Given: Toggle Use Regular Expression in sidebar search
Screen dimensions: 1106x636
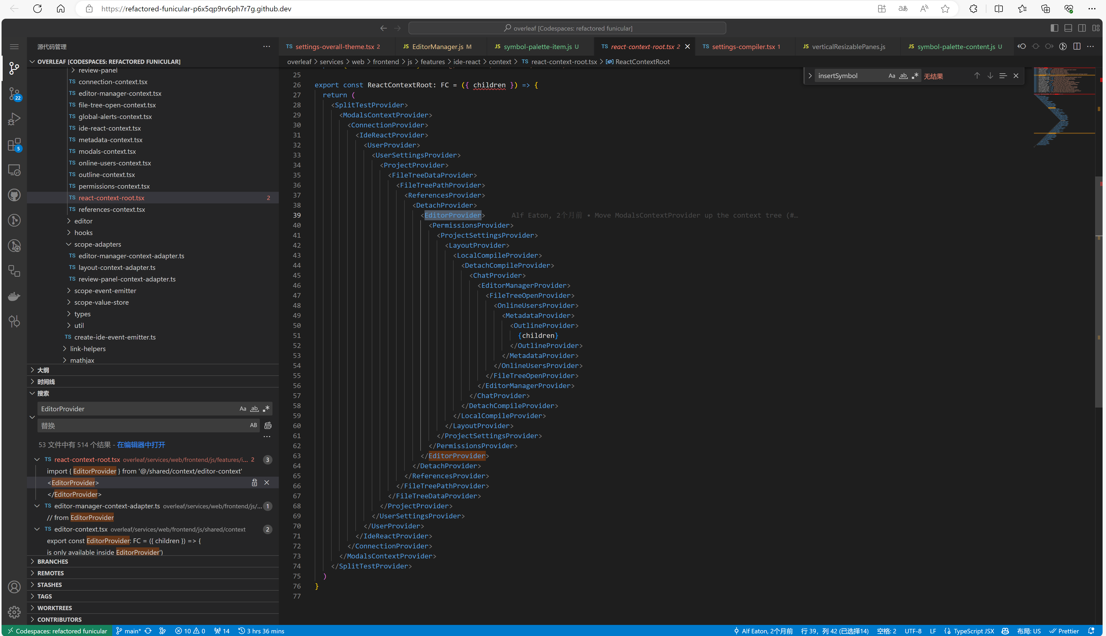Looking at the screenshot, I should click(x=266, y=409).
